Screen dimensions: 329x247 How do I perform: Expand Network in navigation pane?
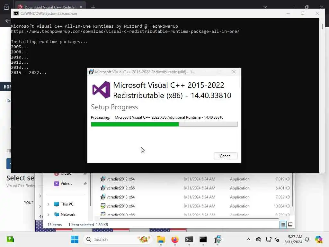[x=49, y=215]
